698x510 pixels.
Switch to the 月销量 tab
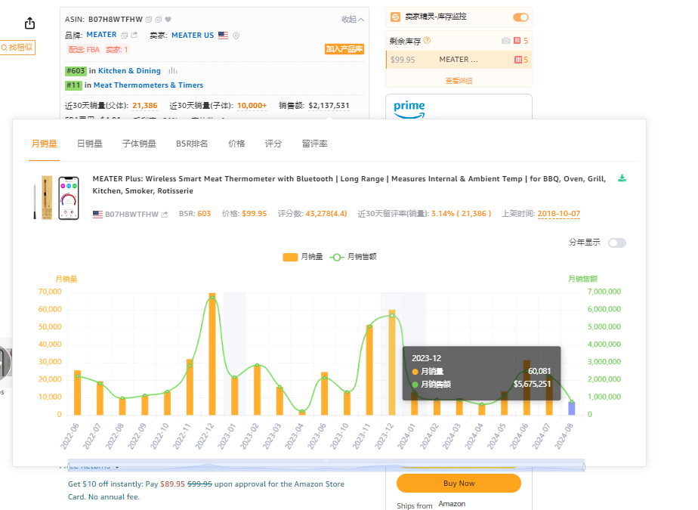pos(44,144)
